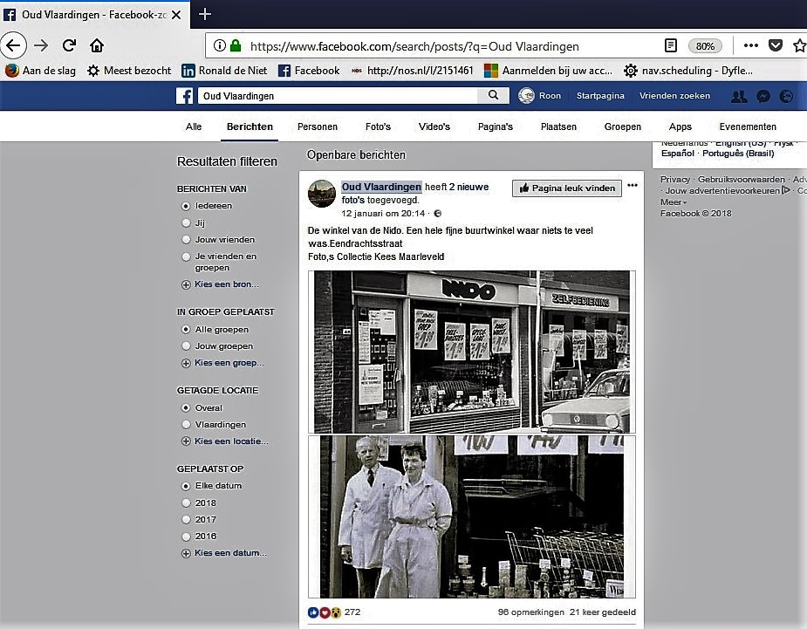
Task: Switch to the 'Berichten' tab
Action: tap(250, 126)
